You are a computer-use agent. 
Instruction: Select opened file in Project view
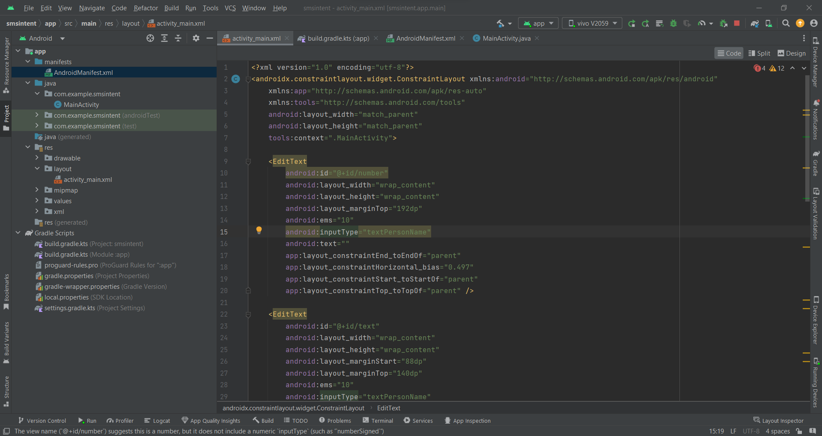pyautogui.click(x=150, y=38)
